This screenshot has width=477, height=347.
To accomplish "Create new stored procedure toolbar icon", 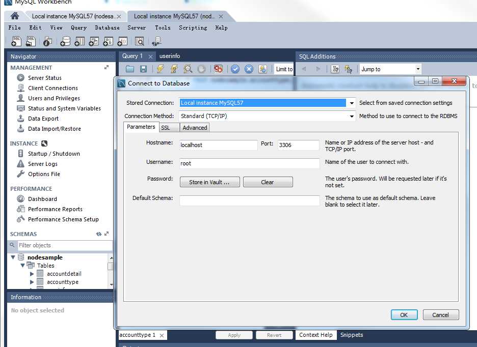I will (x=108, y=41).
